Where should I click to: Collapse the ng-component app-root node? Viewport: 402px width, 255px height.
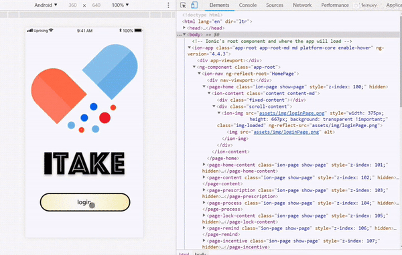(194, 67)
